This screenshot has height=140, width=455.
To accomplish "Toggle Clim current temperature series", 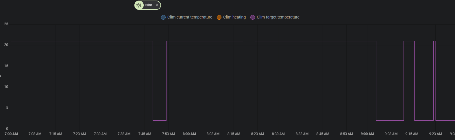I will tap(186, 17).
